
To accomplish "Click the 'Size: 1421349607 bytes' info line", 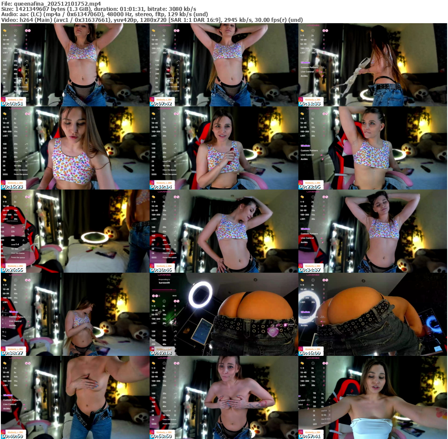I will coord(98,9).
